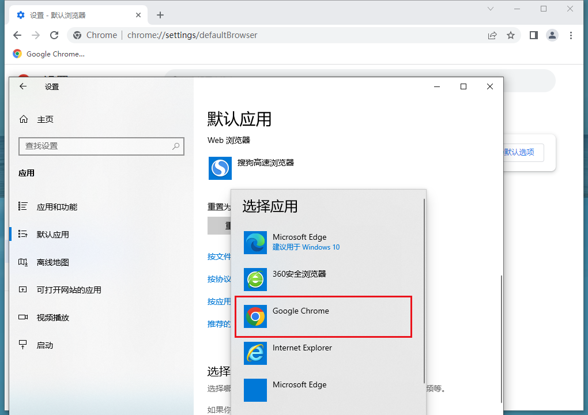Open the Chrome profile avatar menu
The height and width of the screenshot is (415, 588).
click(x=552, y=35)
